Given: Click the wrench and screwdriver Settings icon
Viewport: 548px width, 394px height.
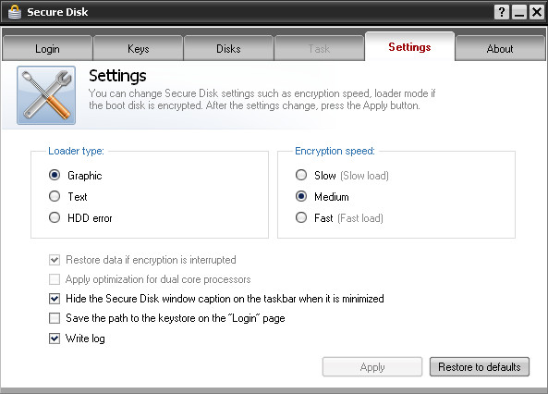Looking at the screenshot, I should click(x=46, y=95).
